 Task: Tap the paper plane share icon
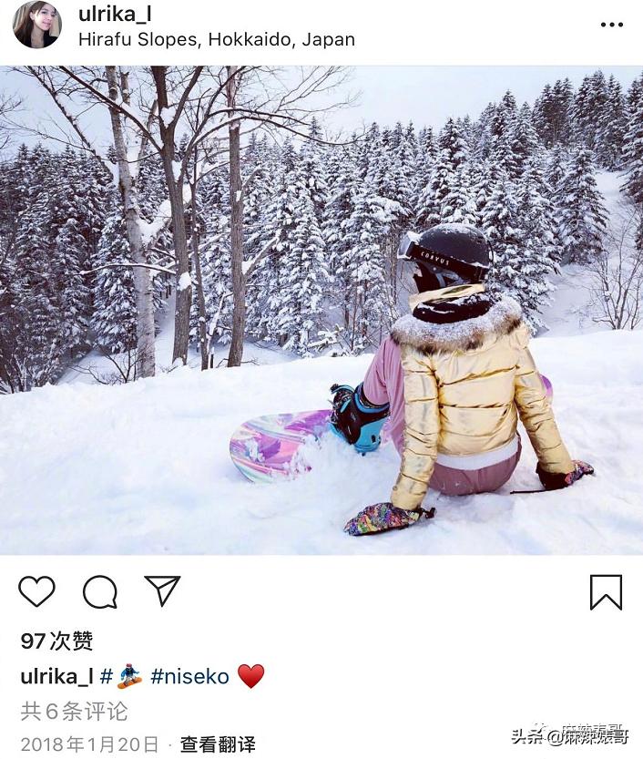[162, 590]
